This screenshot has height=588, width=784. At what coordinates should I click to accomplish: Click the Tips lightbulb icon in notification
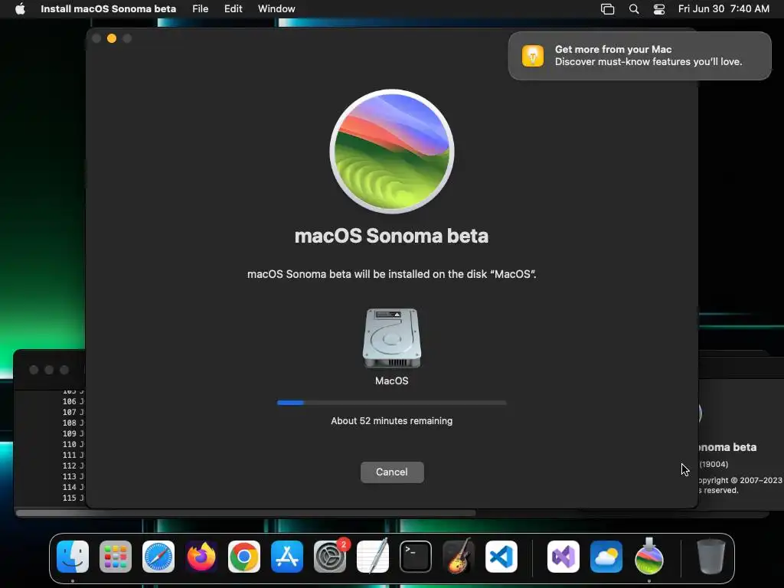click(533, 55)
